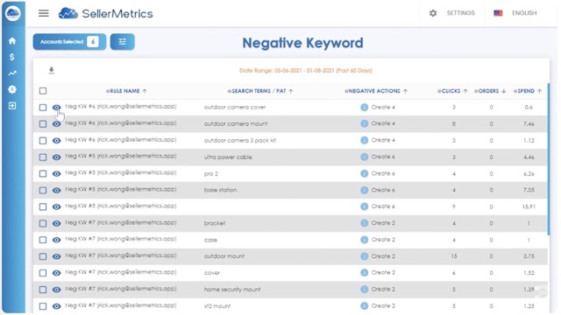Click info icon for pro 2 row
This screenshot has width=561, height=315.
[365, 173]
